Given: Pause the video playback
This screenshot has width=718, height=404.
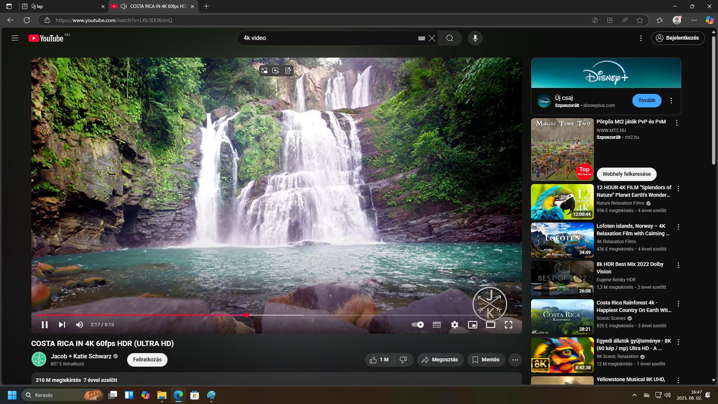Looking at the screenshot, I should (x=45, y=325).
